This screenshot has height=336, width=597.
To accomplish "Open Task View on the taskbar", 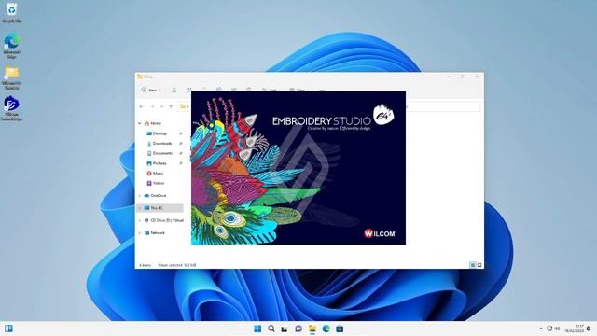I will pos(285,329).
